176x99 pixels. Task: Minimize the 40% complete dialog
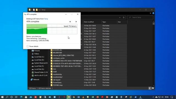pyautogui.click(x=66, y=14)
